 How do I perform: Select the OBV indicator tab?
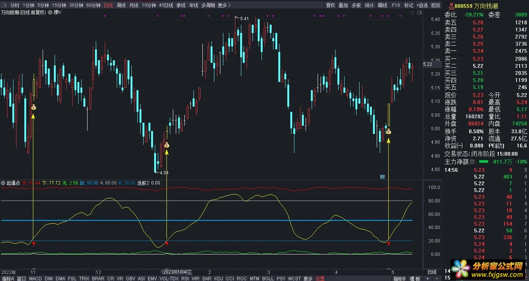tap(131, 278)
